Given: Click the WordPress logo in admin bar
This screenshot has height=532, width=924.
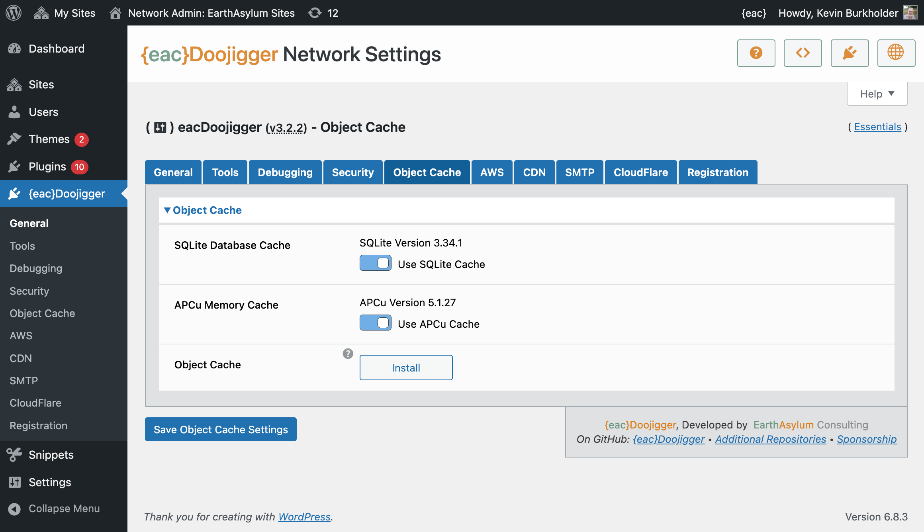Looking at the screenshot, I should 14,13.
